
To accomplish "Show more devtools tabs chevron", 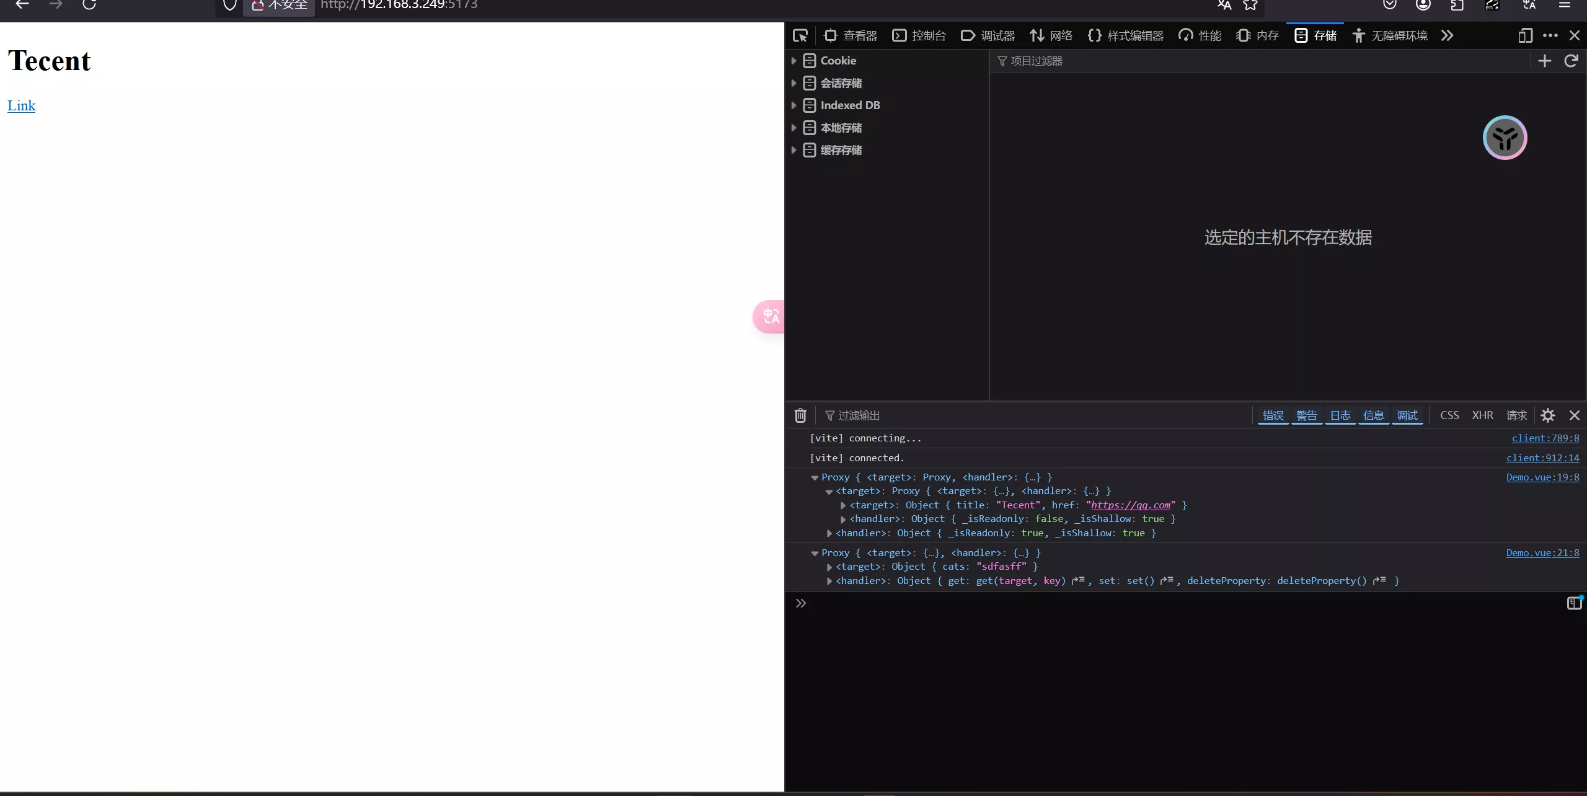I will 1447,36.
